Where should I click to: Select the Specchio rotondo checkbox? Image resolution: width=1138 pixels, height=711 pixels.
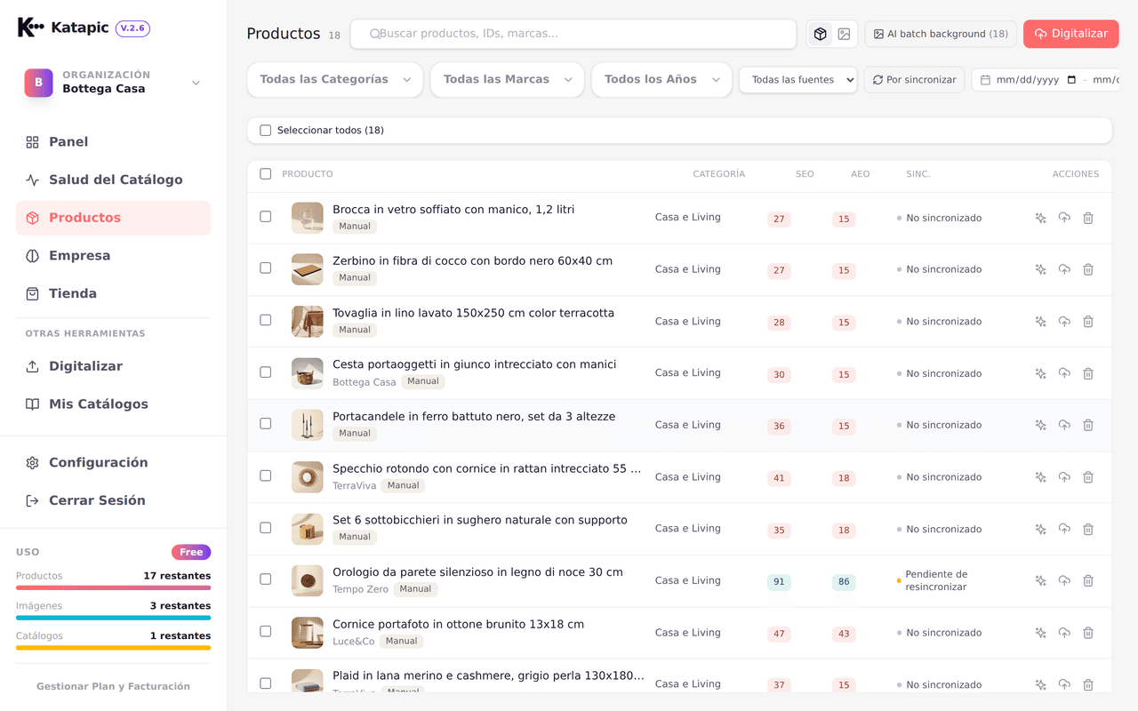point(265,475)
